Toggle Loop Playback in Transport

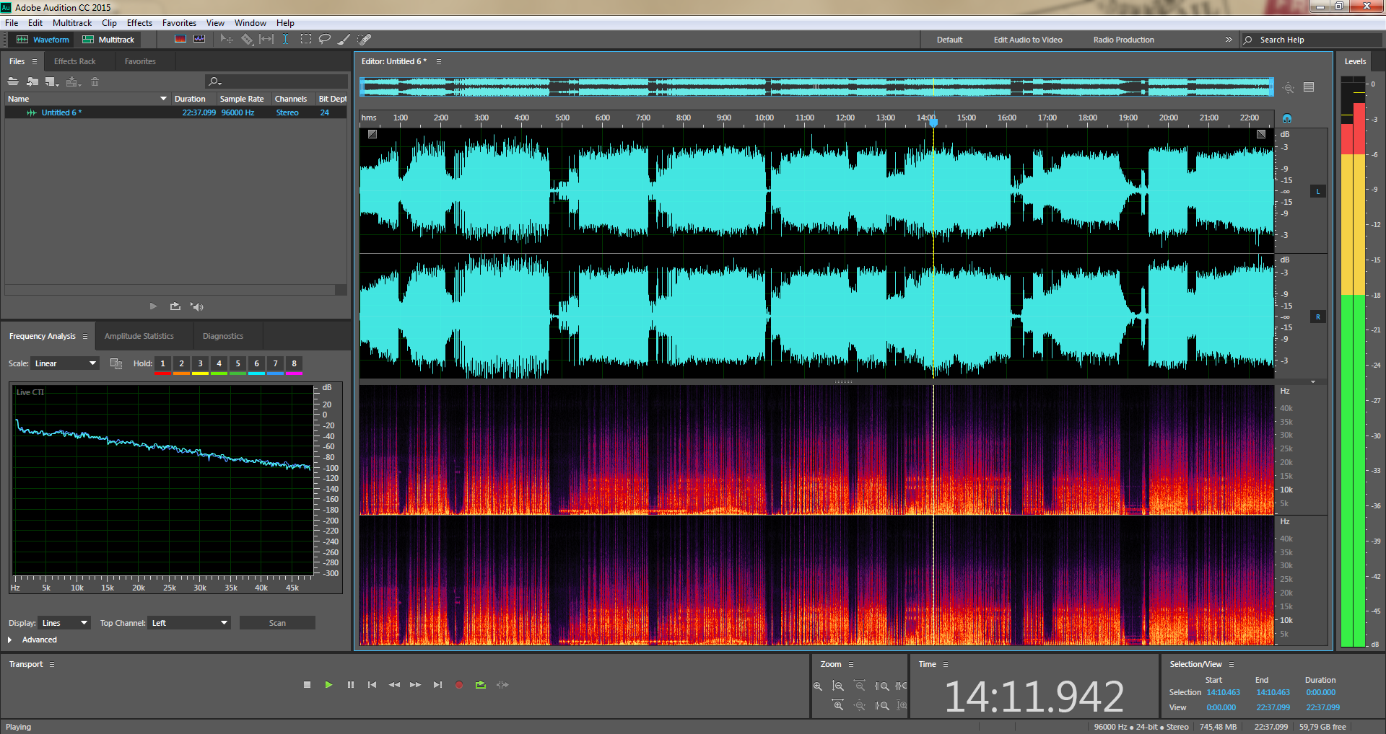point(481,685)
